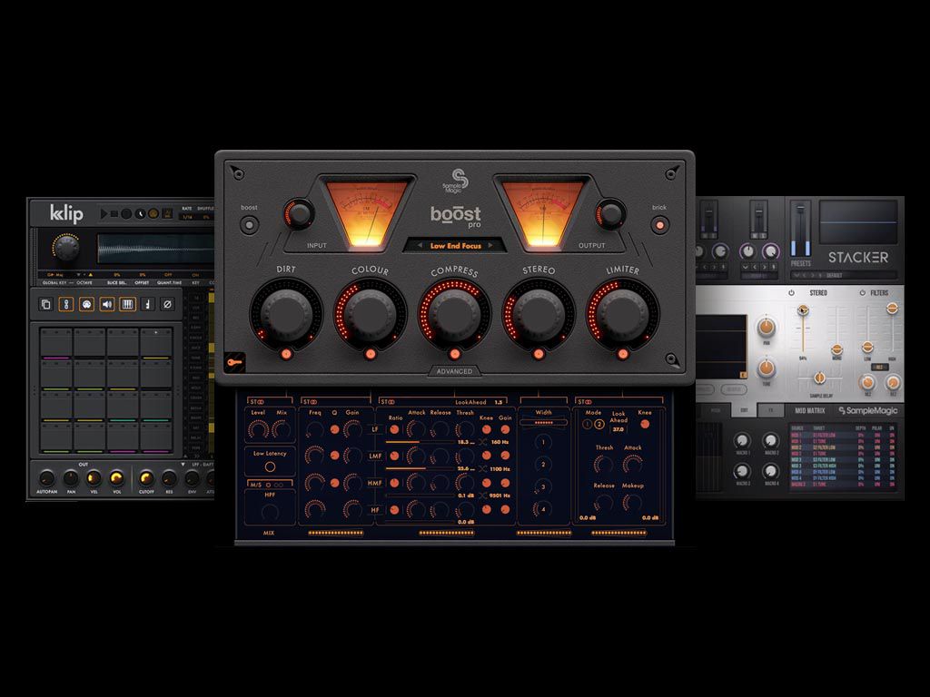Click the Klip record button
930x697 pixels.
(126, 213)
